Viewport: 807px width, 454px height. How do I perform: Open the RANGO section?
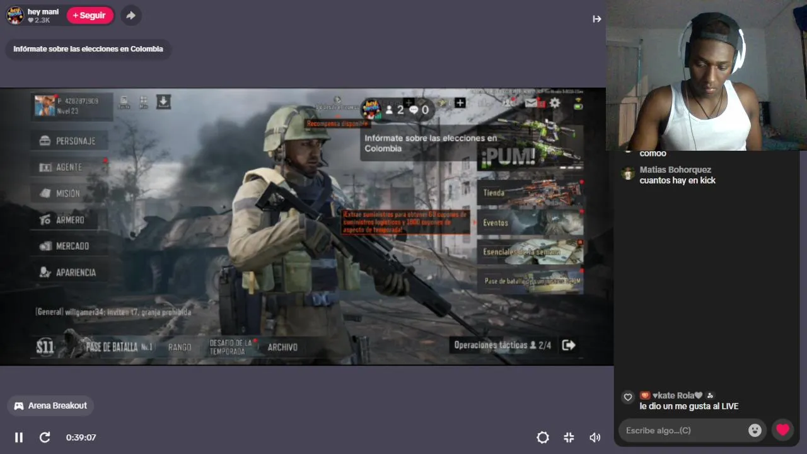(180, 347)
